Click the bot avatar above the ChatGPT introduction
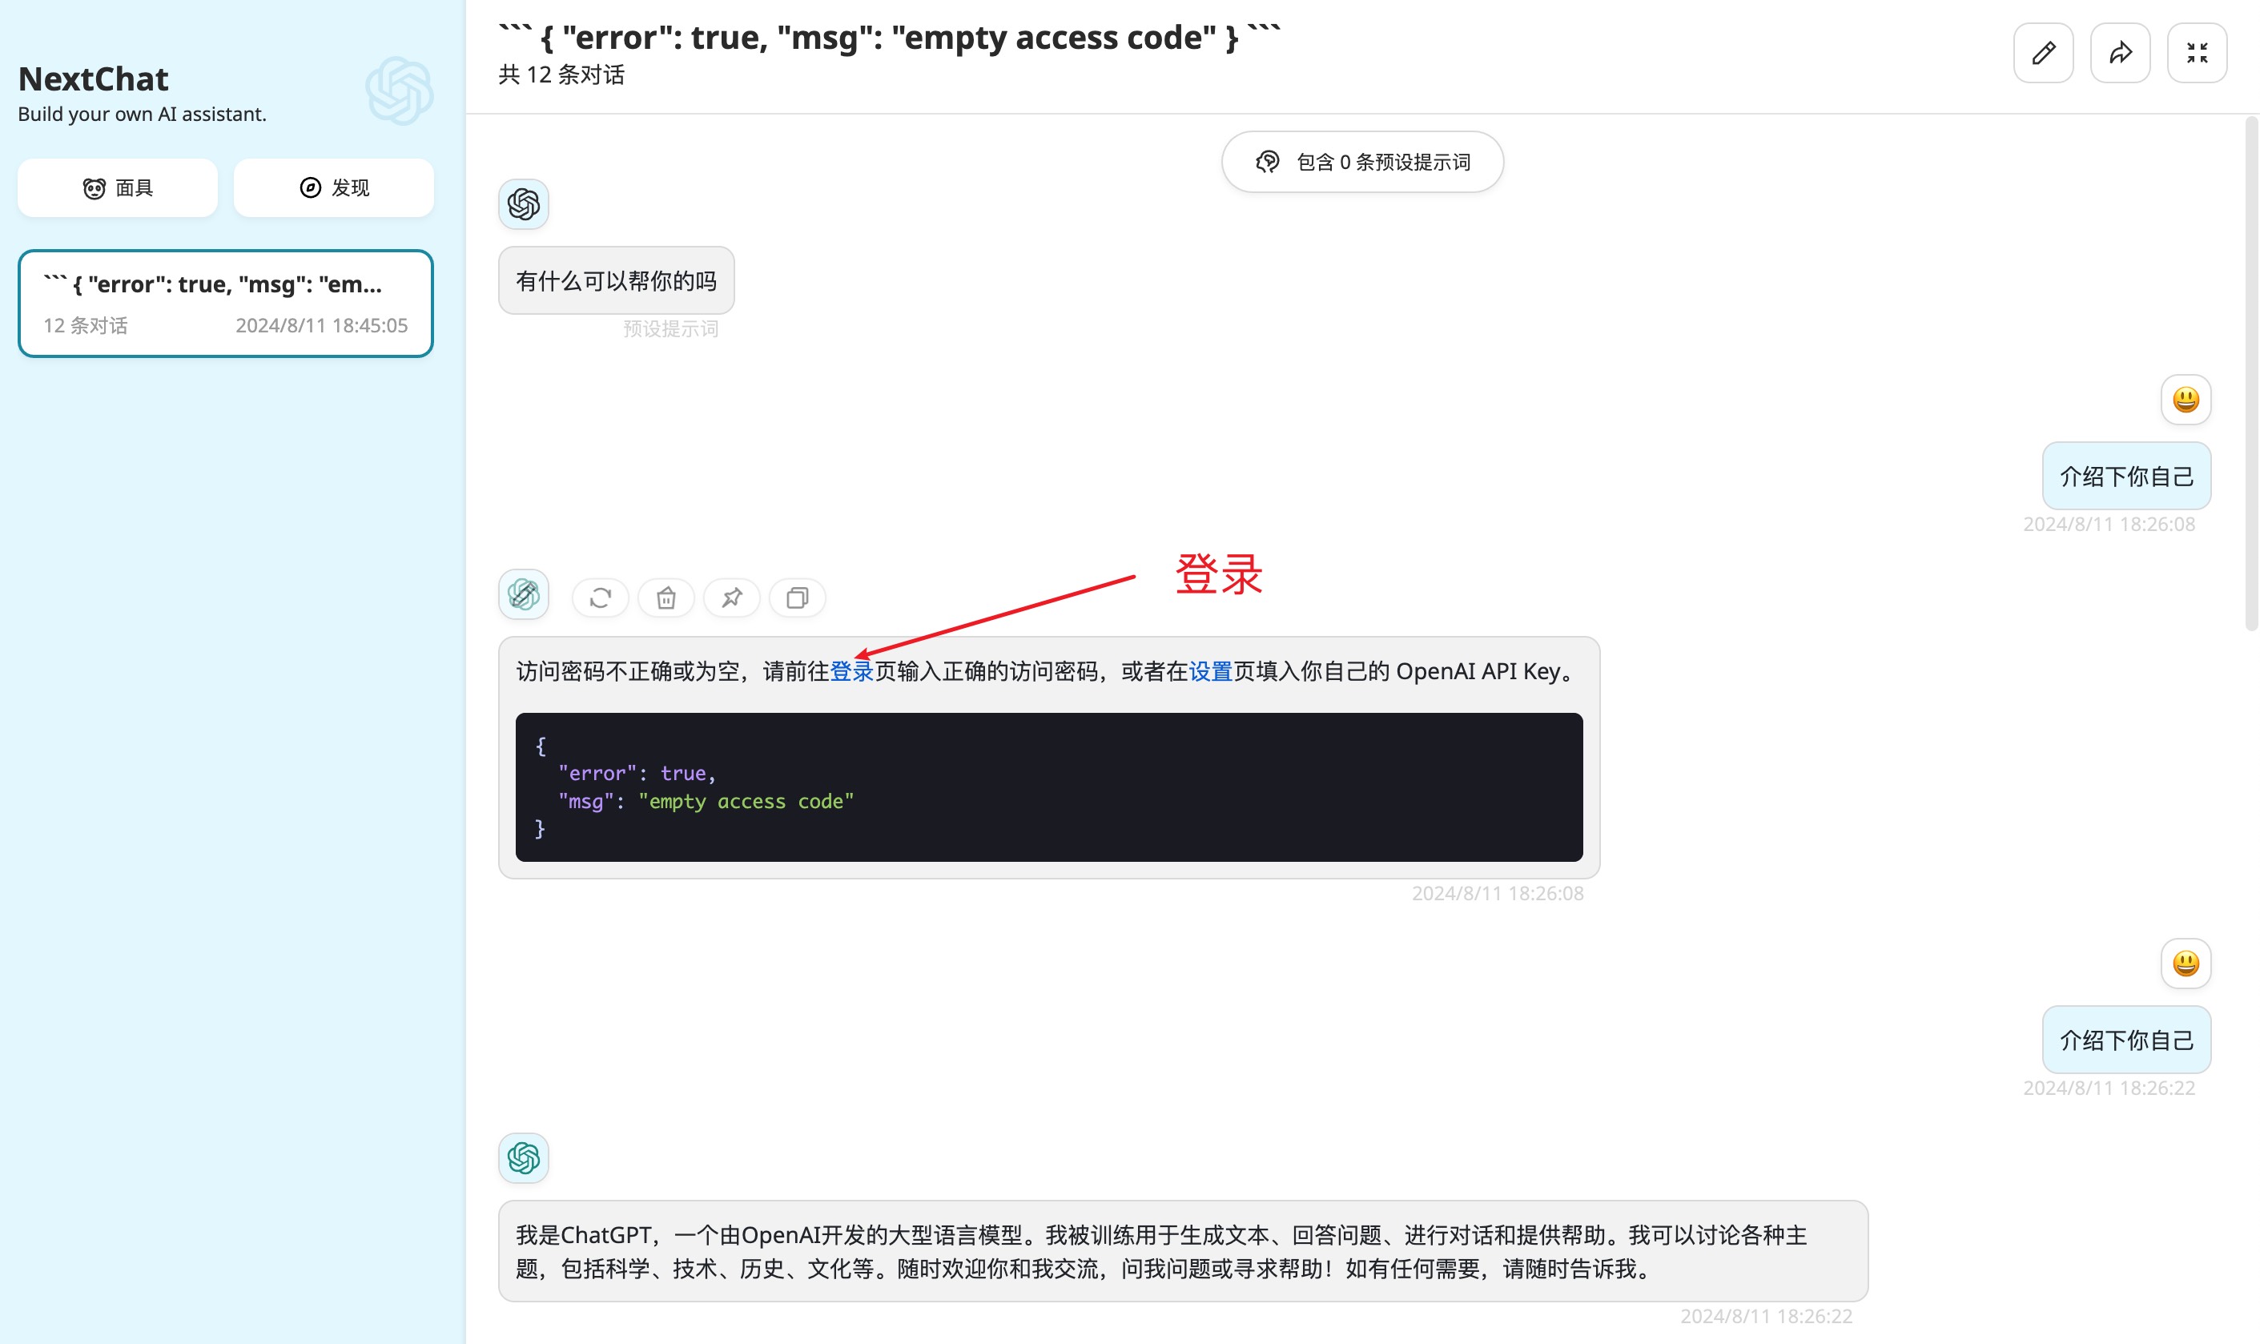2260x1344 pixels. (523, 1157)
